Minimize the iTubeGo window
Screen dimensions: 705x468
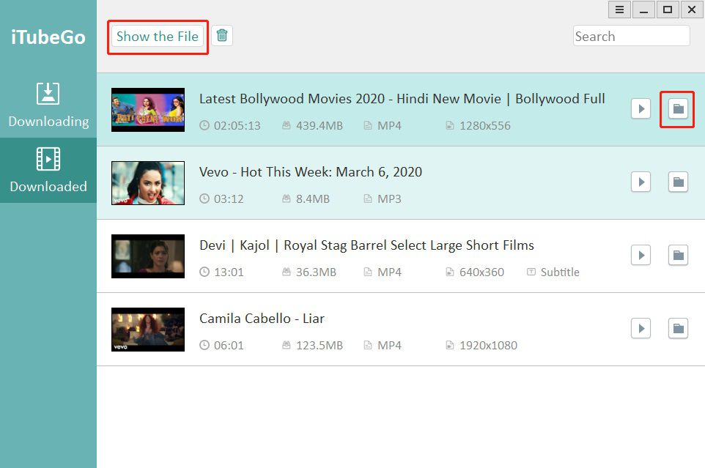pyautogui.click(x=644, y=10)
